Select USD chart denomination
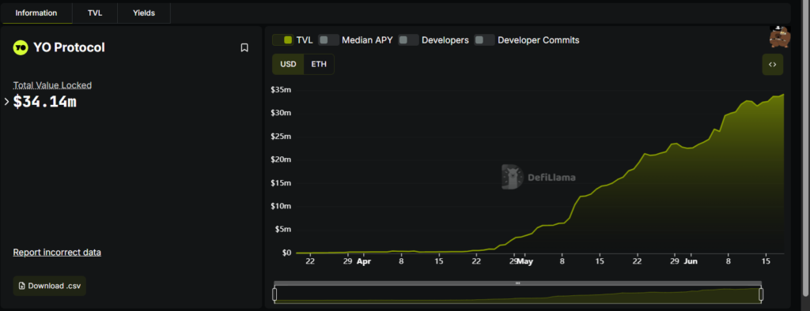 (288, 65)
